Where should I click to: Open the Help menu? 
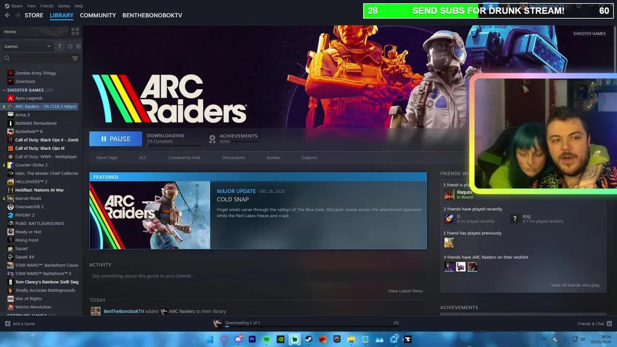[79, 6]
